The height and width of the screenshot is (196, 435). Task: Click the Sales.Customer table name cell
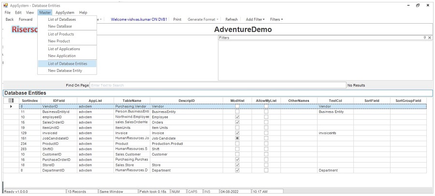(132, 154)
